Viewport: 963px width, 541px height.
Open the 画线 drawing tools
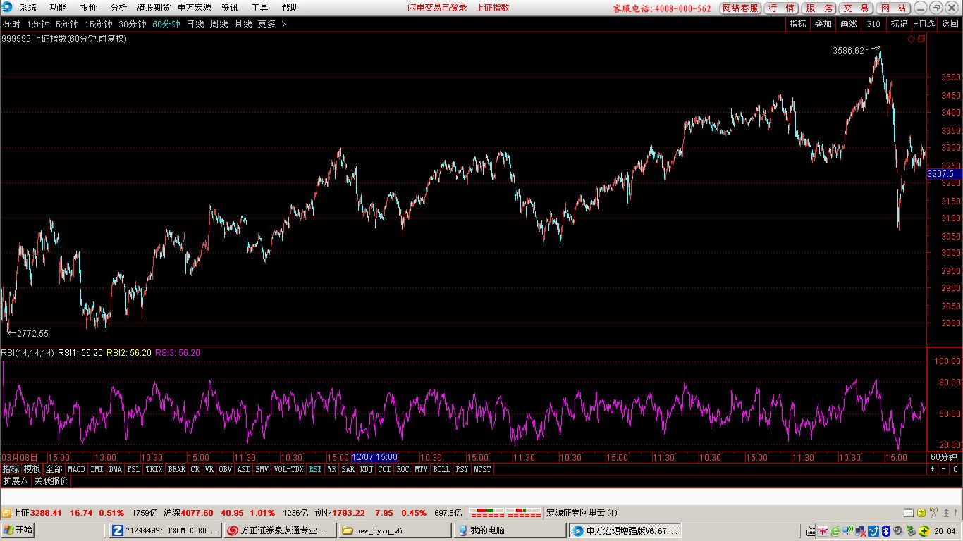849,24
